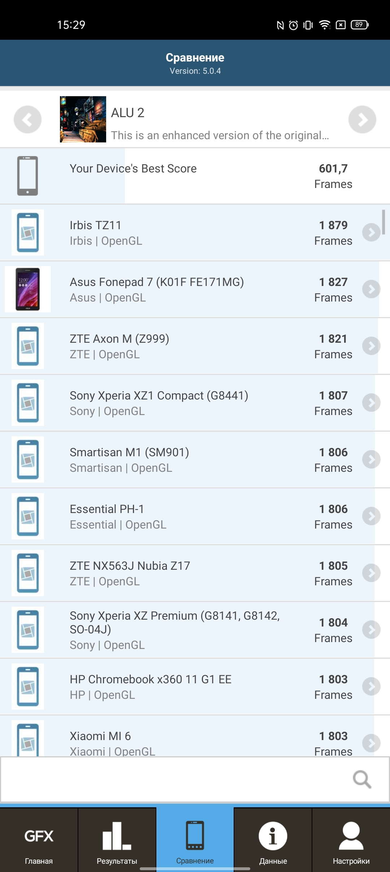Go to previous benchmark test arrow
The height and width of the screenshot is (872, 390).
pyautogui.click(x=27, y=119)
